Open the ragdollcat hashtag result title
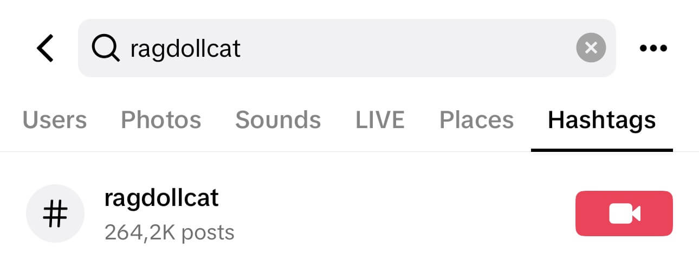This screenshot has width=699, height=267. 161,199
